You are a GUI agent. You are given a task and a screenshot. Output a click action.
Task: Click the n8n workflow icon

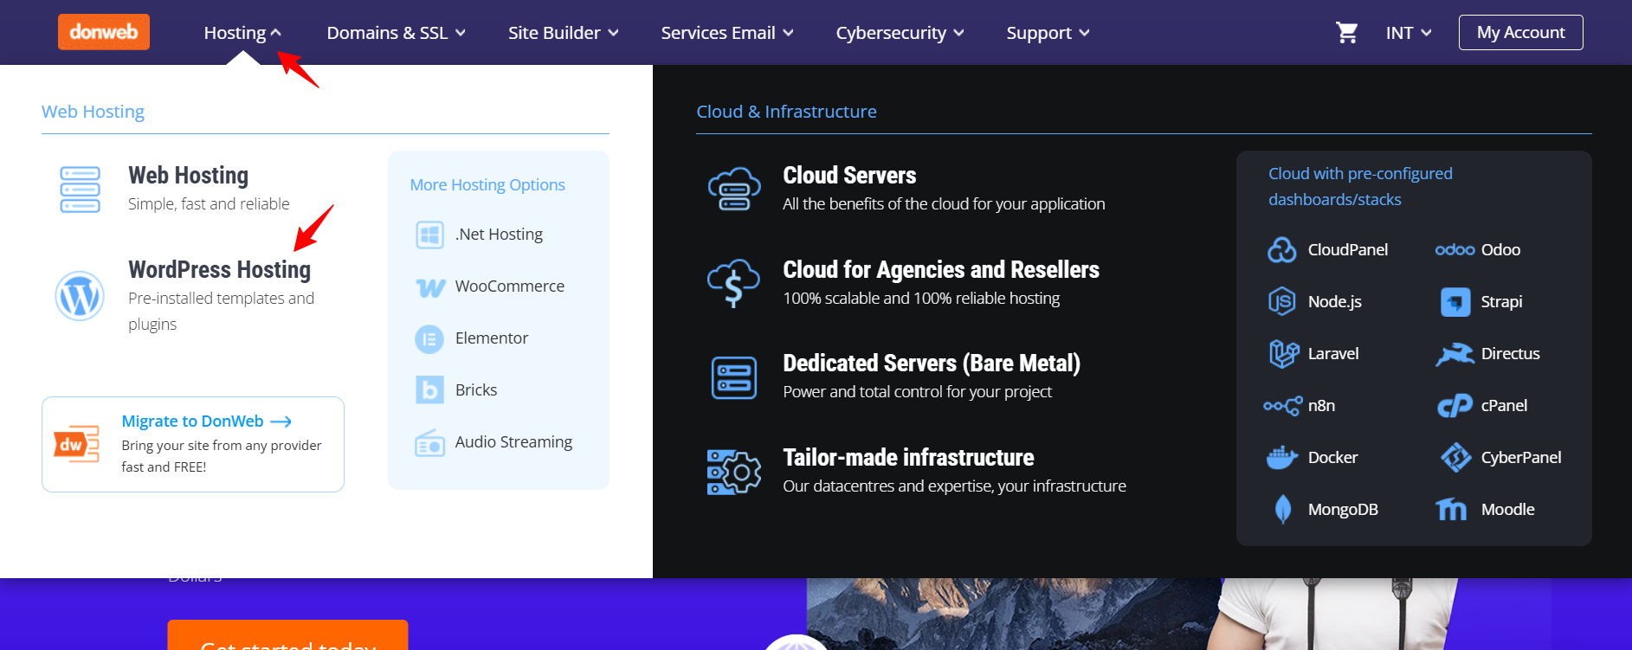tap(1282, 406)
